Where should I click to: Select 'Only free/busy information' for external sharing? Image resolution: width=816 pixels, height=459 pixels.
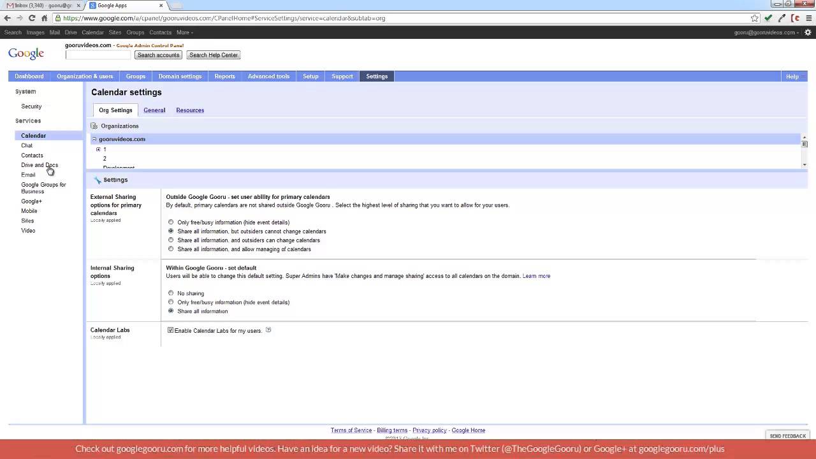(171, 222)
